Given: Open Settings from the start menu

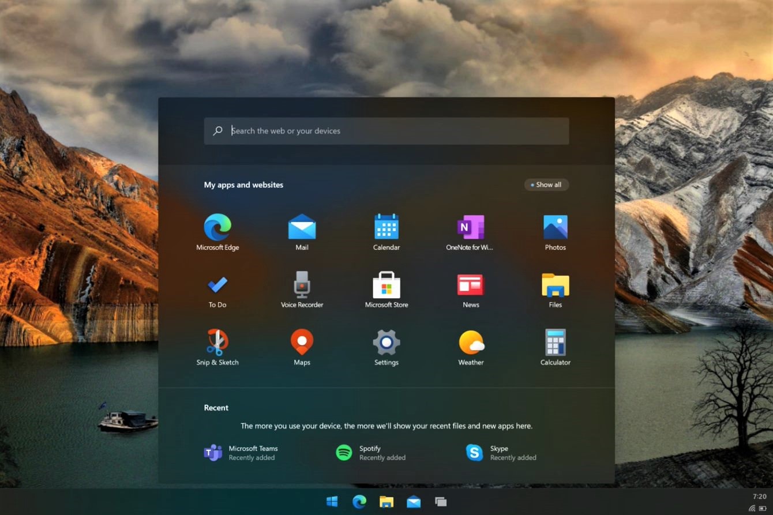Looking at the screenshot, I should coord(386,341).
